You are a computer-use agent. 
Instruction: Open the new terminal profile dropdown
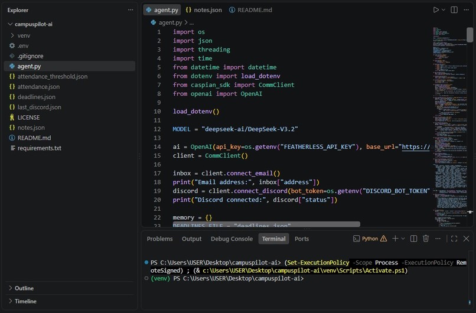pos(403,239)
